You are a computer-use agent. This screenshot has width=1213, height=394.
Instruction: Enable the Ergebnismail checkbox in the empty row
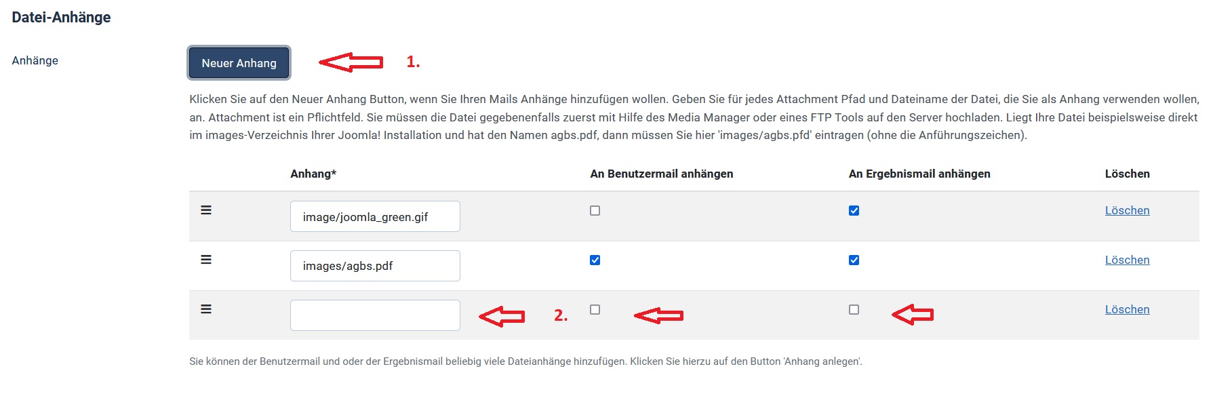tap(854, 309)
